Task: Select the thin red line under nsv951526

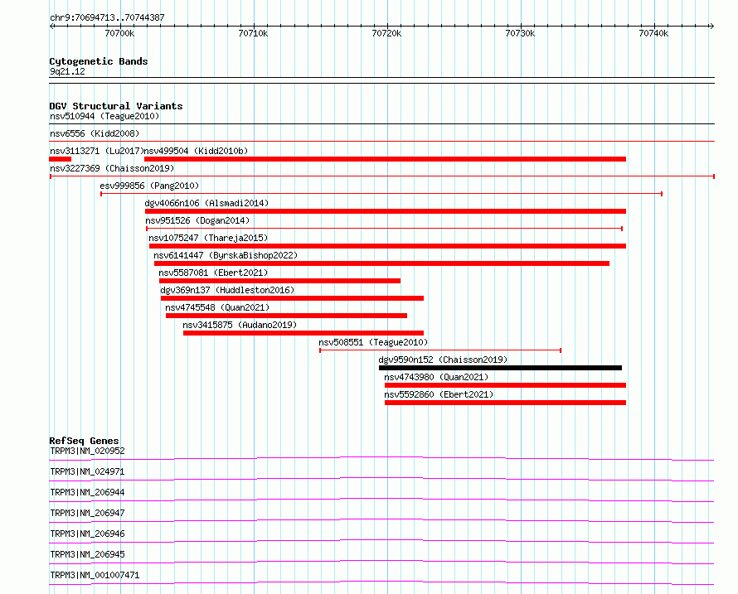Action: (385, 229)
